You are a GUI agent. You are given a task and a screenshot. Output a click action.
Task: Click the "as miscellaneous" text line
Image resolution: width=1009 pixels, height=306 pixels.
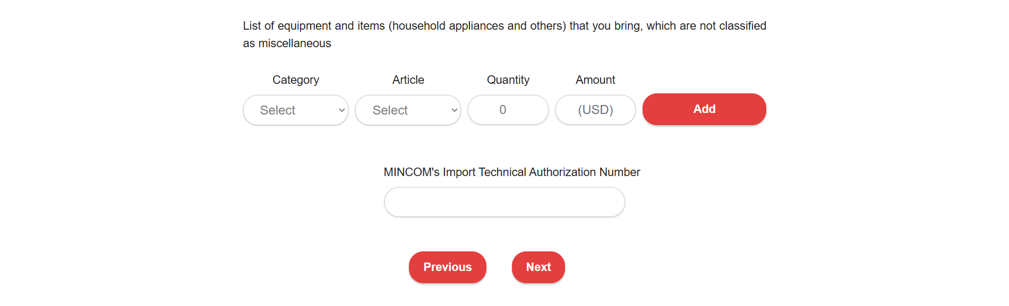(287, 43)
